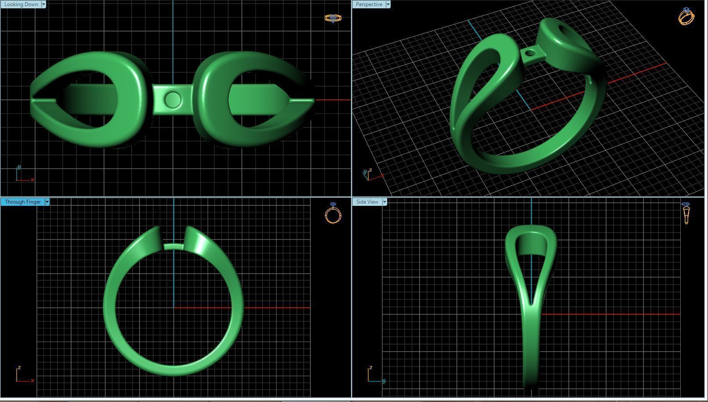Open the Perspective viewport dropdown arrow
Screen dimensions: 708x402
[388, 4]
